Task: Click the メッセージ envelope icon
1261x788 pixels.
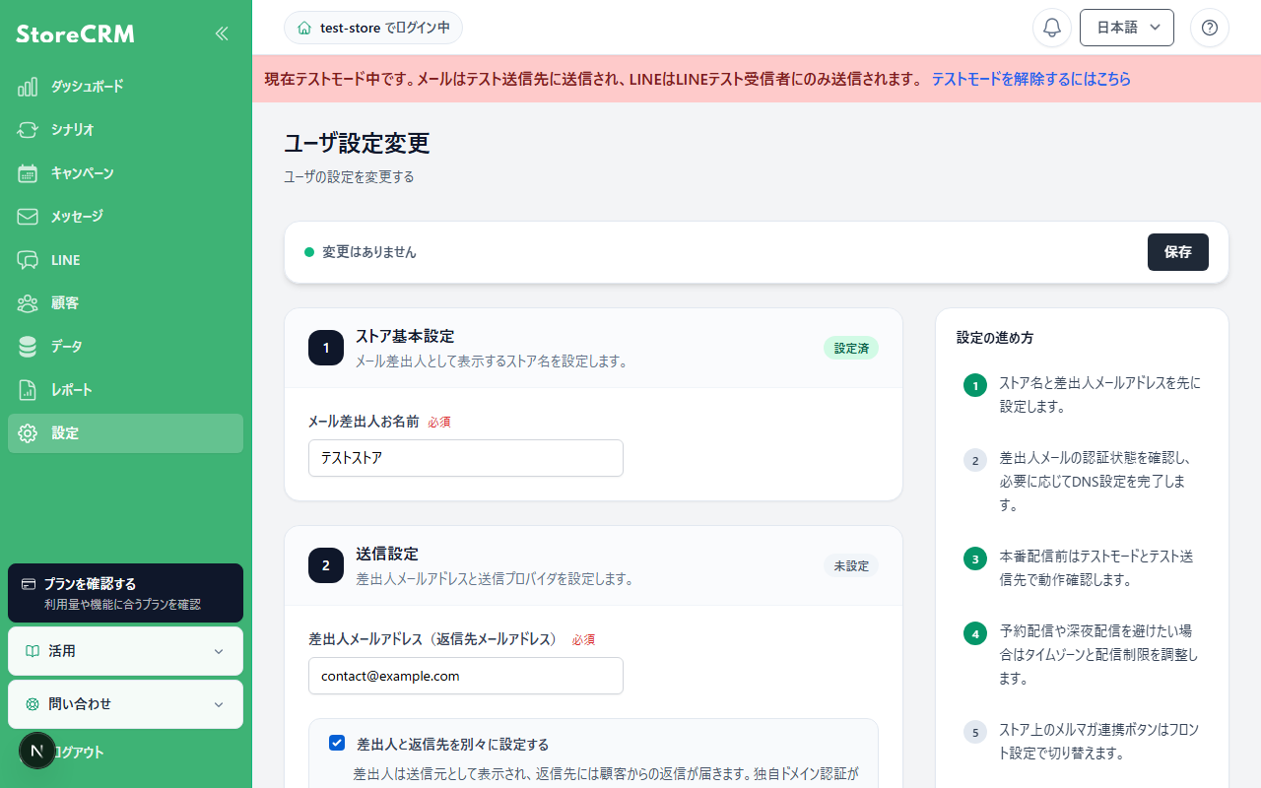Action: coord(28,217)
